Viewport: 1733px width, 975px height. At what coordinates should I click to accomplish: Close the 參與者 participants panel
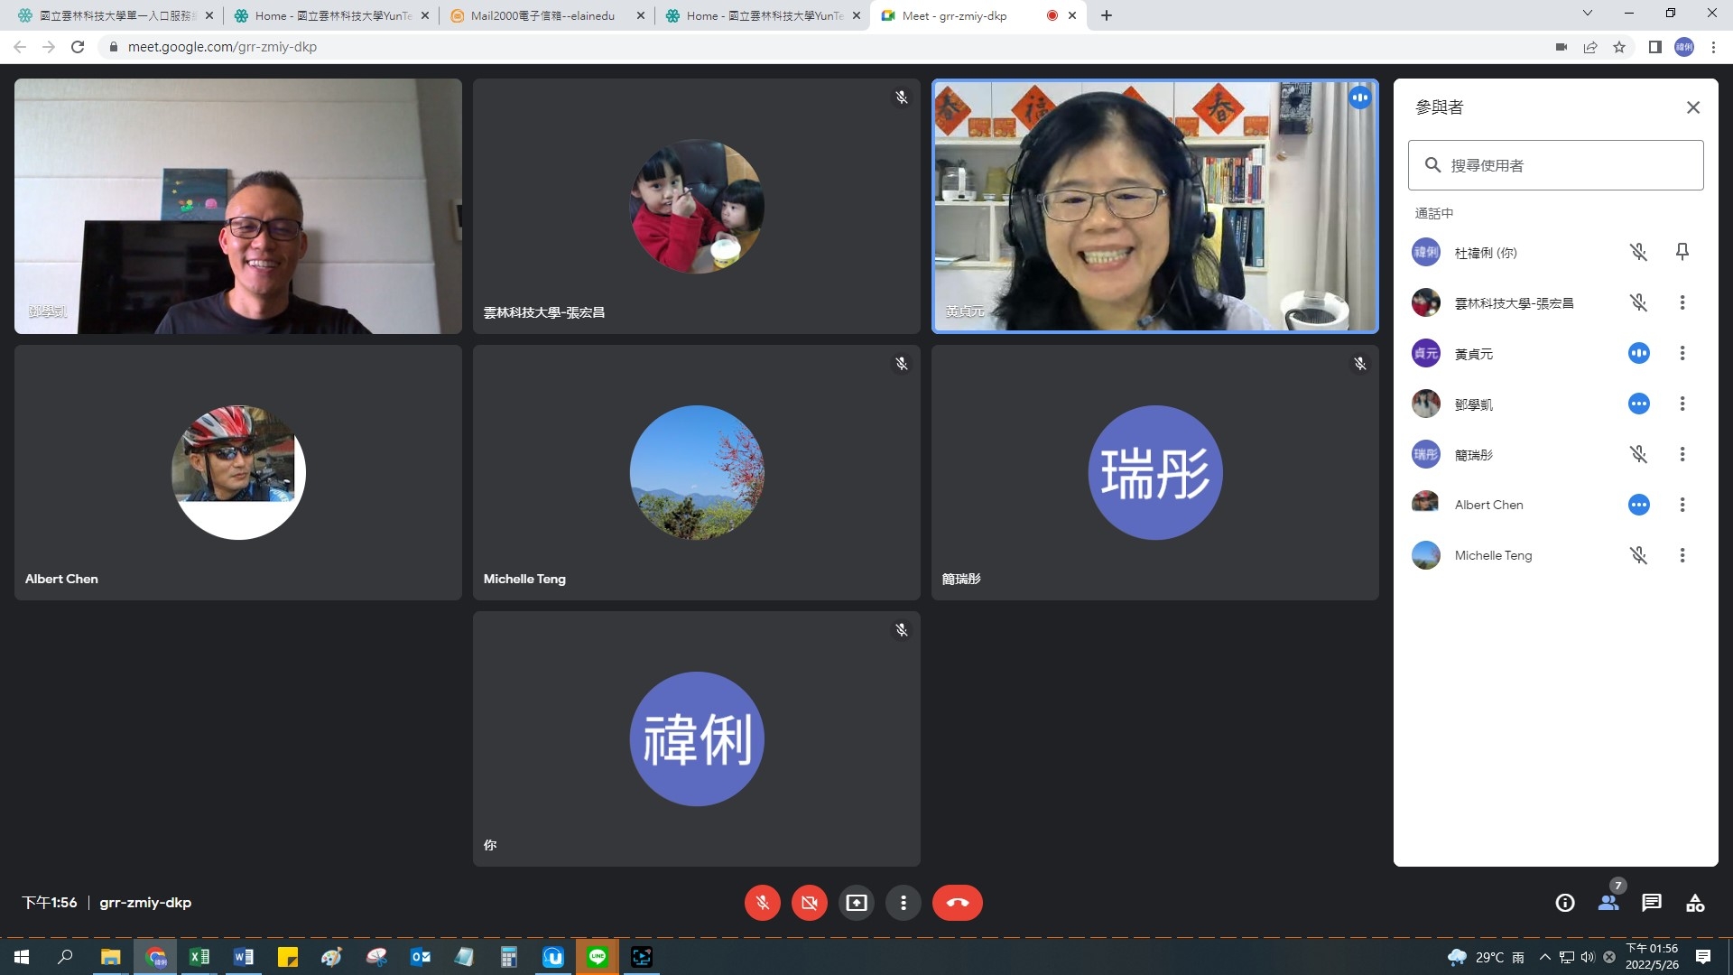(x=1692, y=107)
